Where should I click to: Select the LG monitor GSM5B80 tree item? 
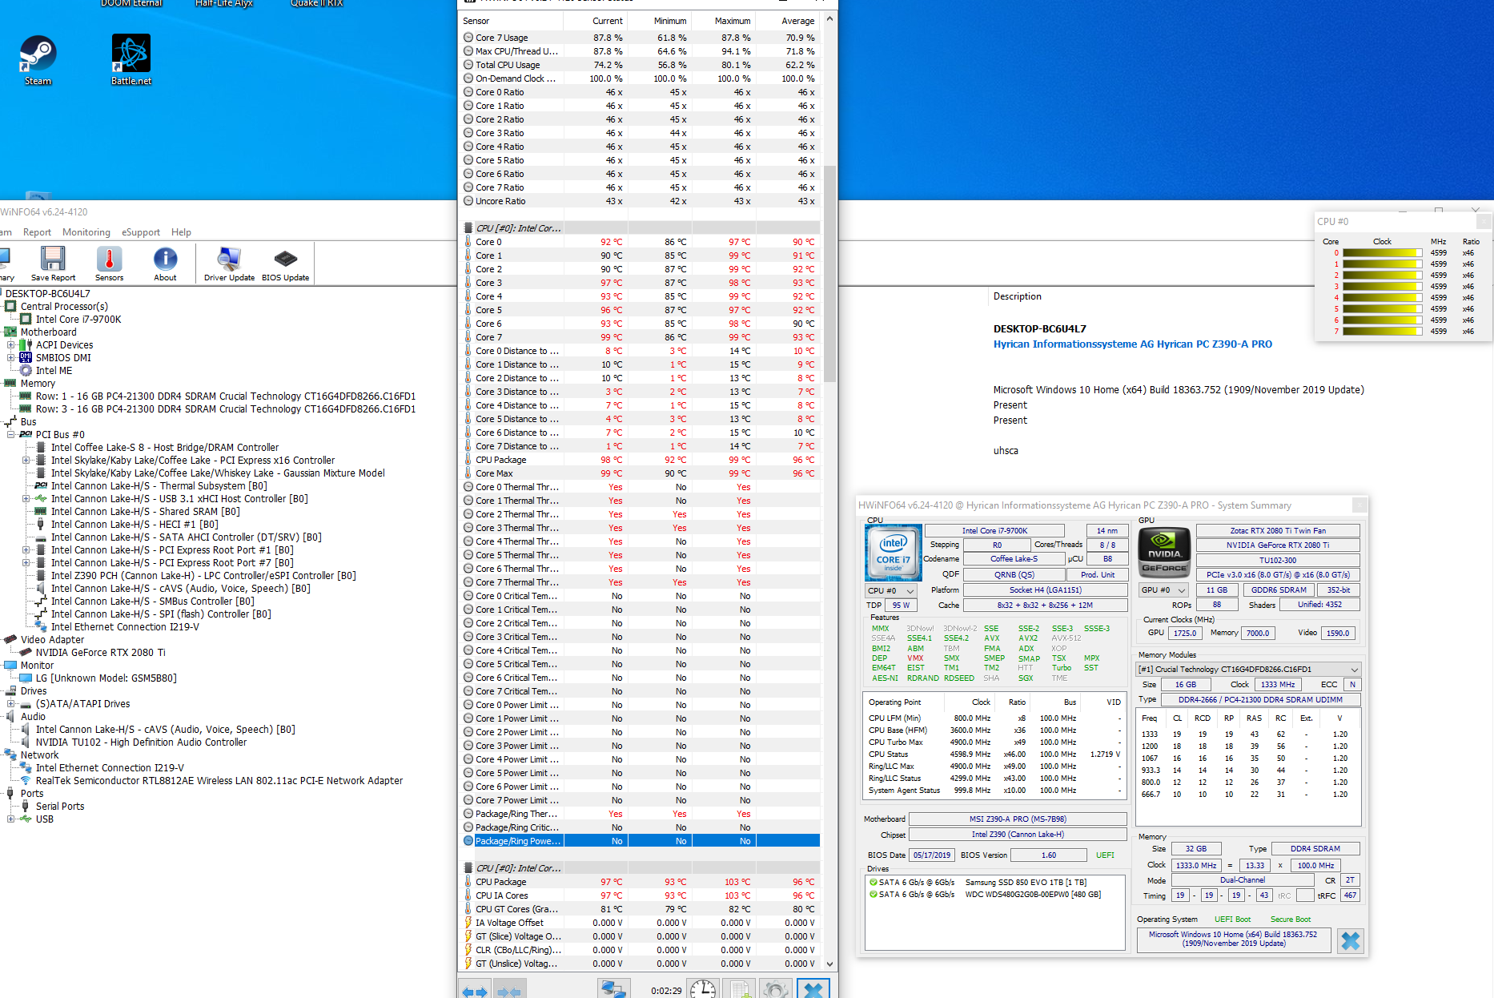[x=106, y=678]
